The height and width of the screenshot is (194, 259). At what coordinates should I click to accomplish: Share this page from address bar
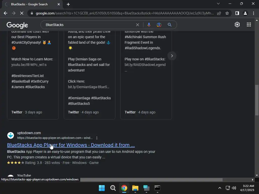coord(219,13)
